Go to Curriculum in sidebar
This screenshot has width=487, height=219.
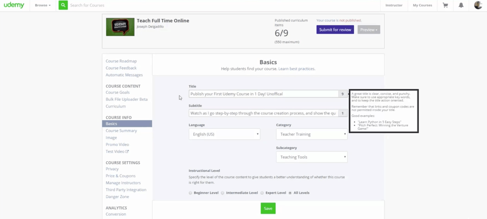tap(115, 106)
